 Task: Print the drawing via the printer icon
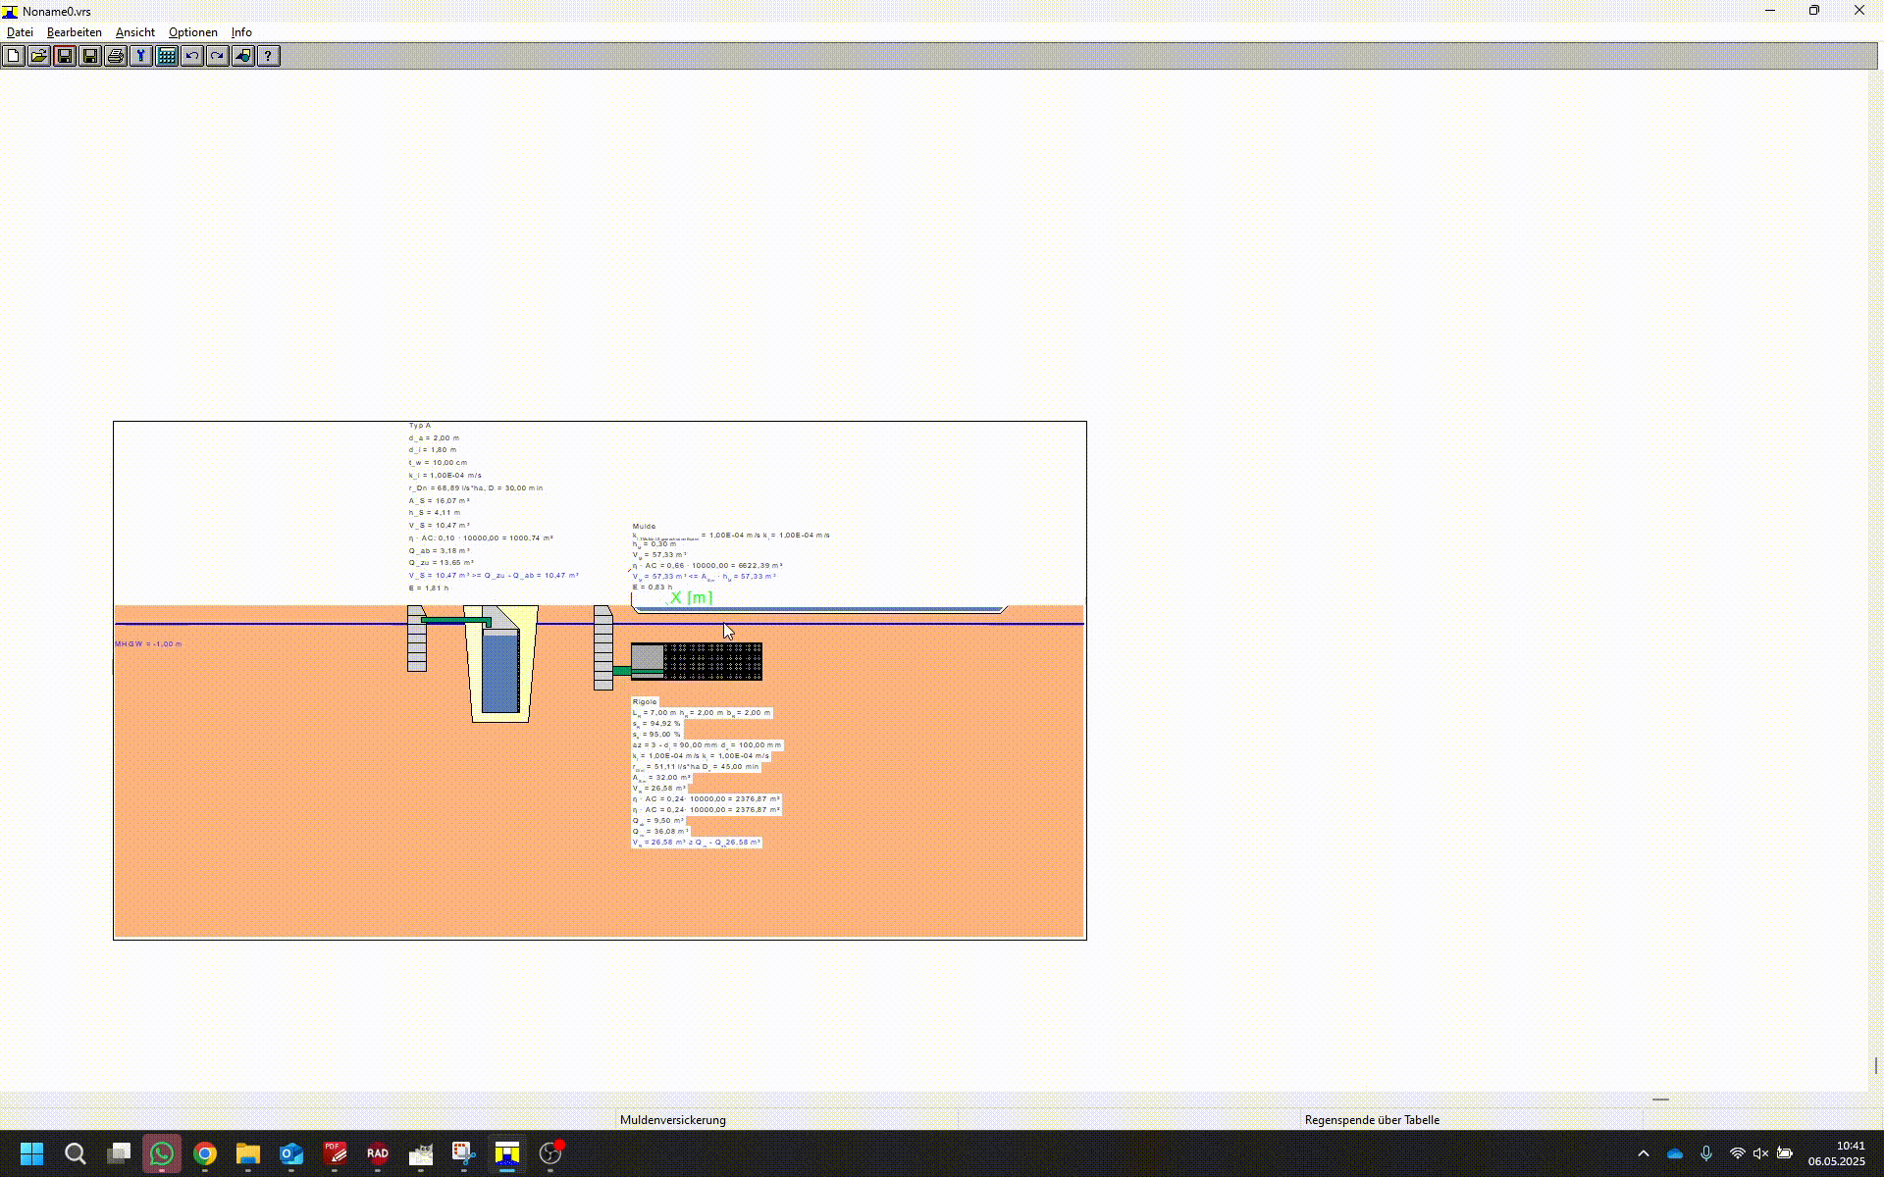[x=116, y=56]
